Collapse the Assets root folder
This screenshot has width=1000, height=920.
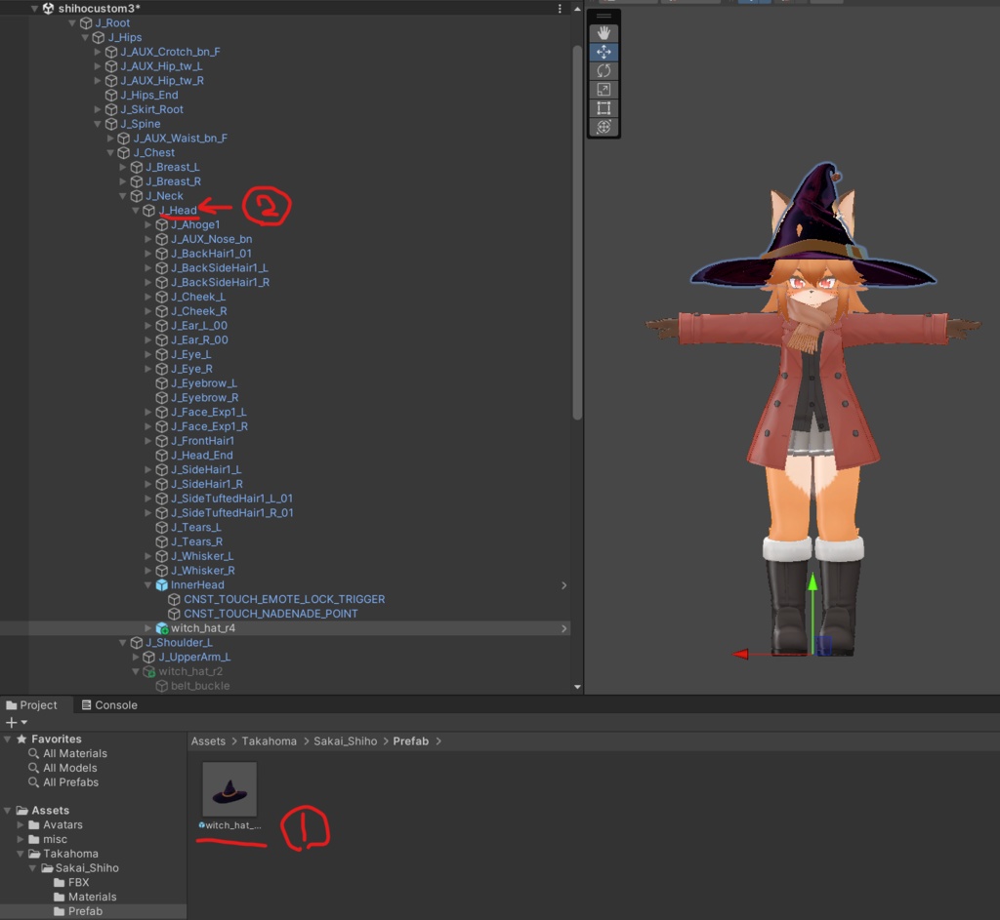coord(8,811)
